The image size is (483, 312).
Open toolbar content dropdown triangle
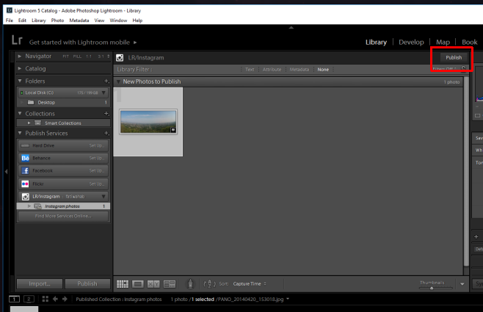click(462, 284)
